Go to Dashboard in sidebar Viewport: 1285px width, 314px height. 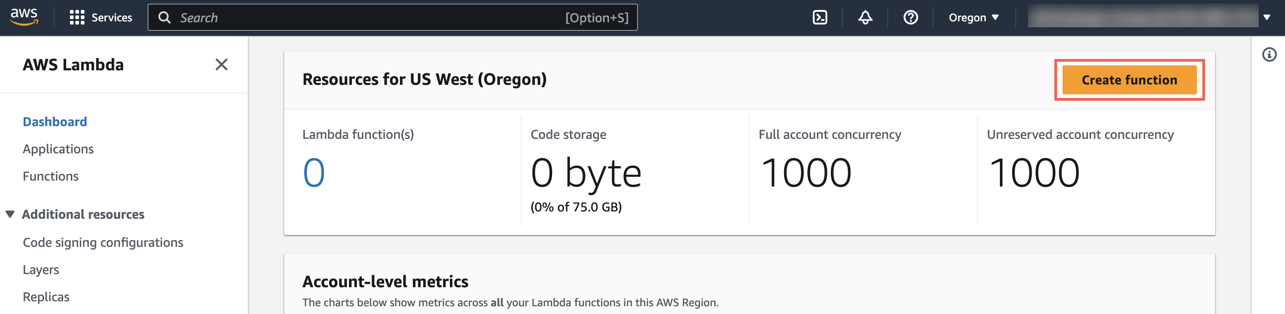[55, 122]
